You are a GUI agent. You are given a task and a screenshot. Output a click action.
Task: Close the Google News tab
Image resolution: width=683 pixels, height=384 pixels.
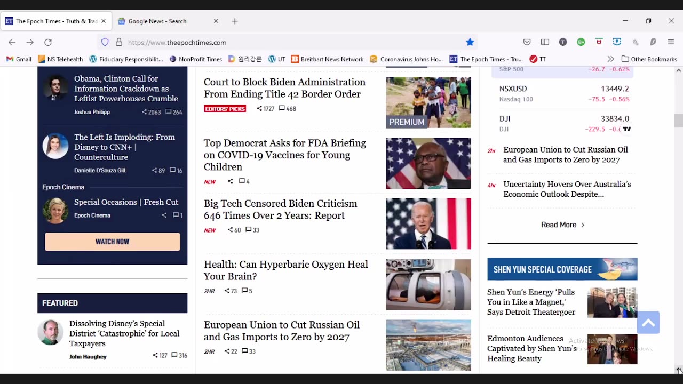pos(216,21)
